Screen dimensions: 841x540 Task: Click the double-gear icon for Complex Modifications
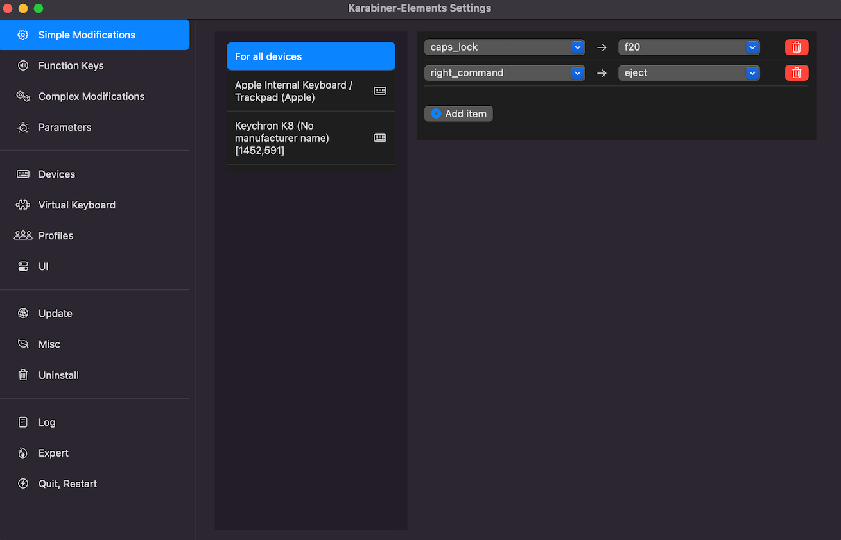[23, 96]
